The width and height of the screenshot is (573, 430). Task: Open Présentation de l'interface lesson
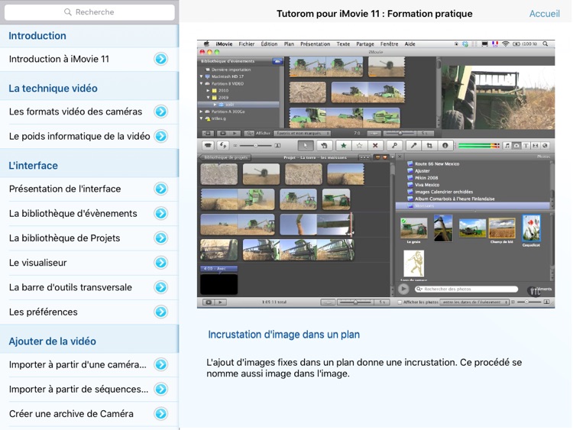(89, 189)
